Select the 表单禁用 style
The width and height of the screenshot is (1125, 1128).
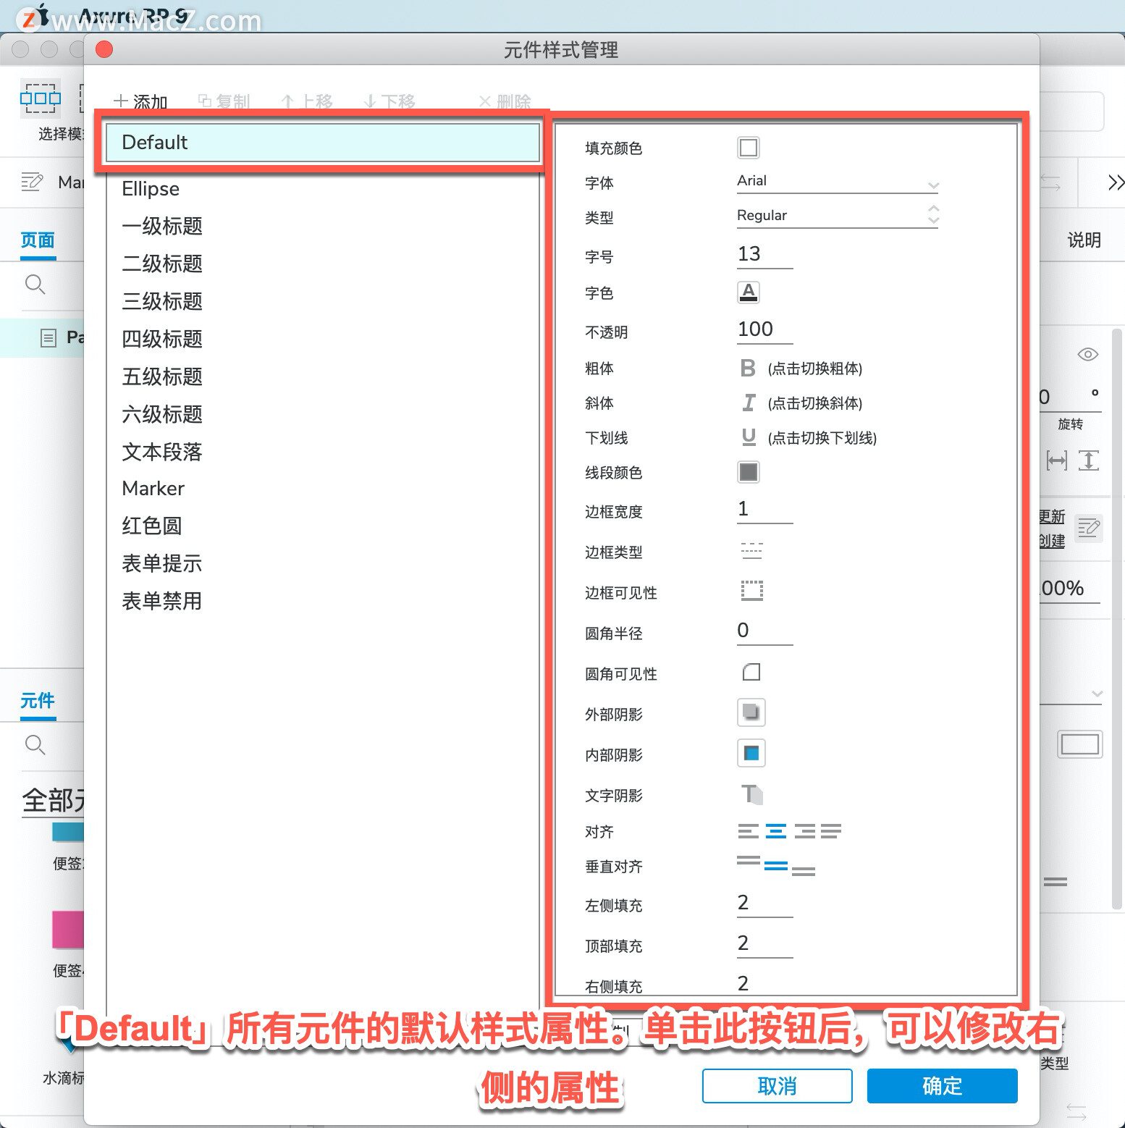[x=323, y=601]
